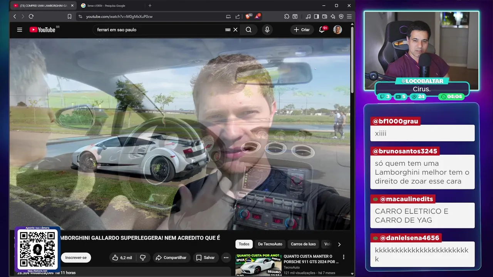Viewport: 493px width, 277px height.
Task: Click @brunosantos3245 username in chat
Action: click(405, 151)
